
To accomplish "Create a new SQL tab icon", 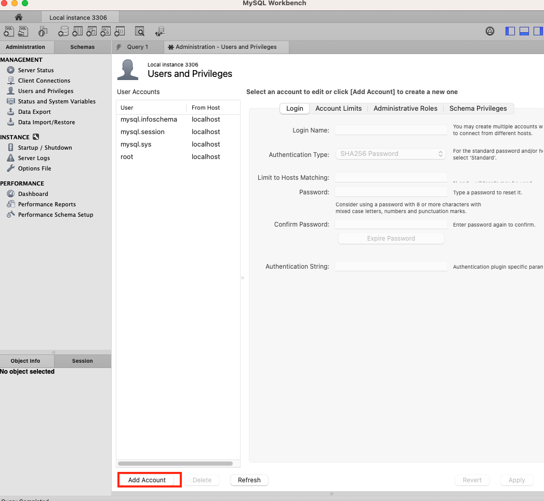I will point(9,31).
